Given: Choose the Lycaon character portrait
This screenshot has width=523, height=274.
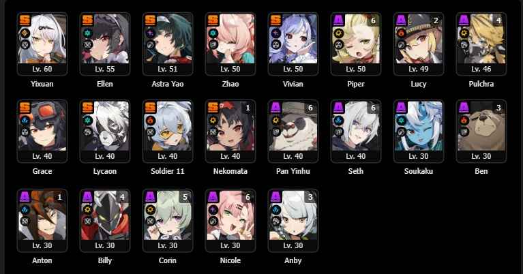Looking at the screenshot, I should click(105, 126).
